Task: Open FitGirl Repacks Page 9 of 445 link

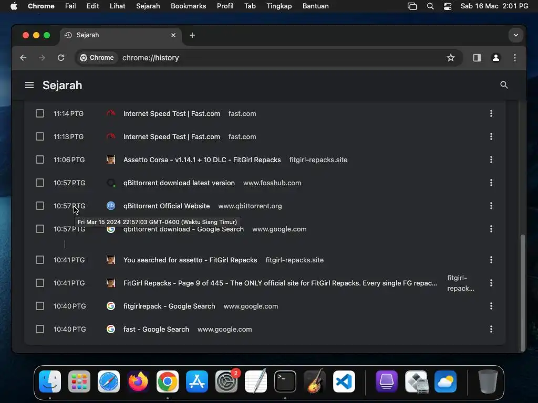Action: click(280, 283)
